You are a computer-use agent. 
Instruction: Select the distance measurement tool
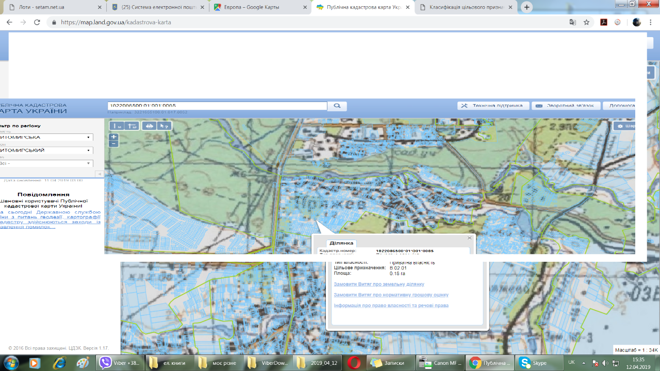point(117,126)
